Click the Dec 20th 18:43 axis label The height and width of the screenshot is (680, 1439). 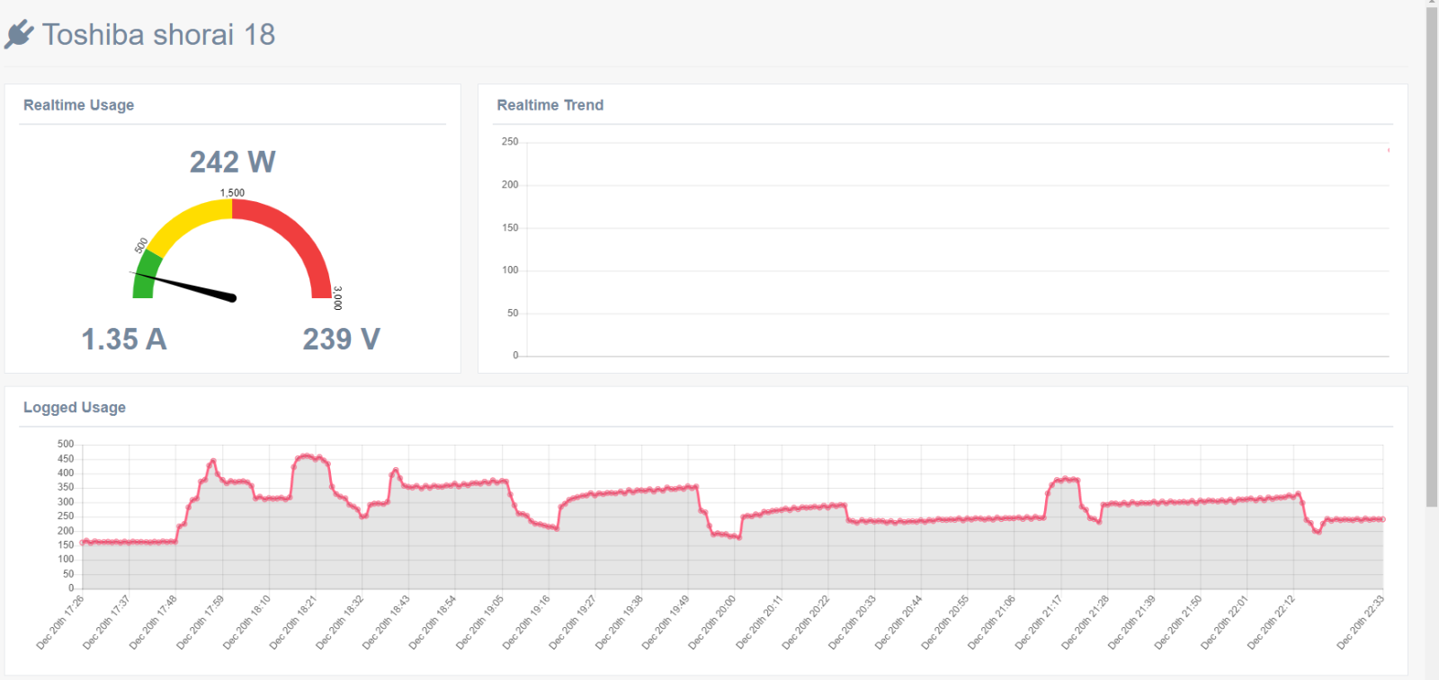(x=387, y=622)
